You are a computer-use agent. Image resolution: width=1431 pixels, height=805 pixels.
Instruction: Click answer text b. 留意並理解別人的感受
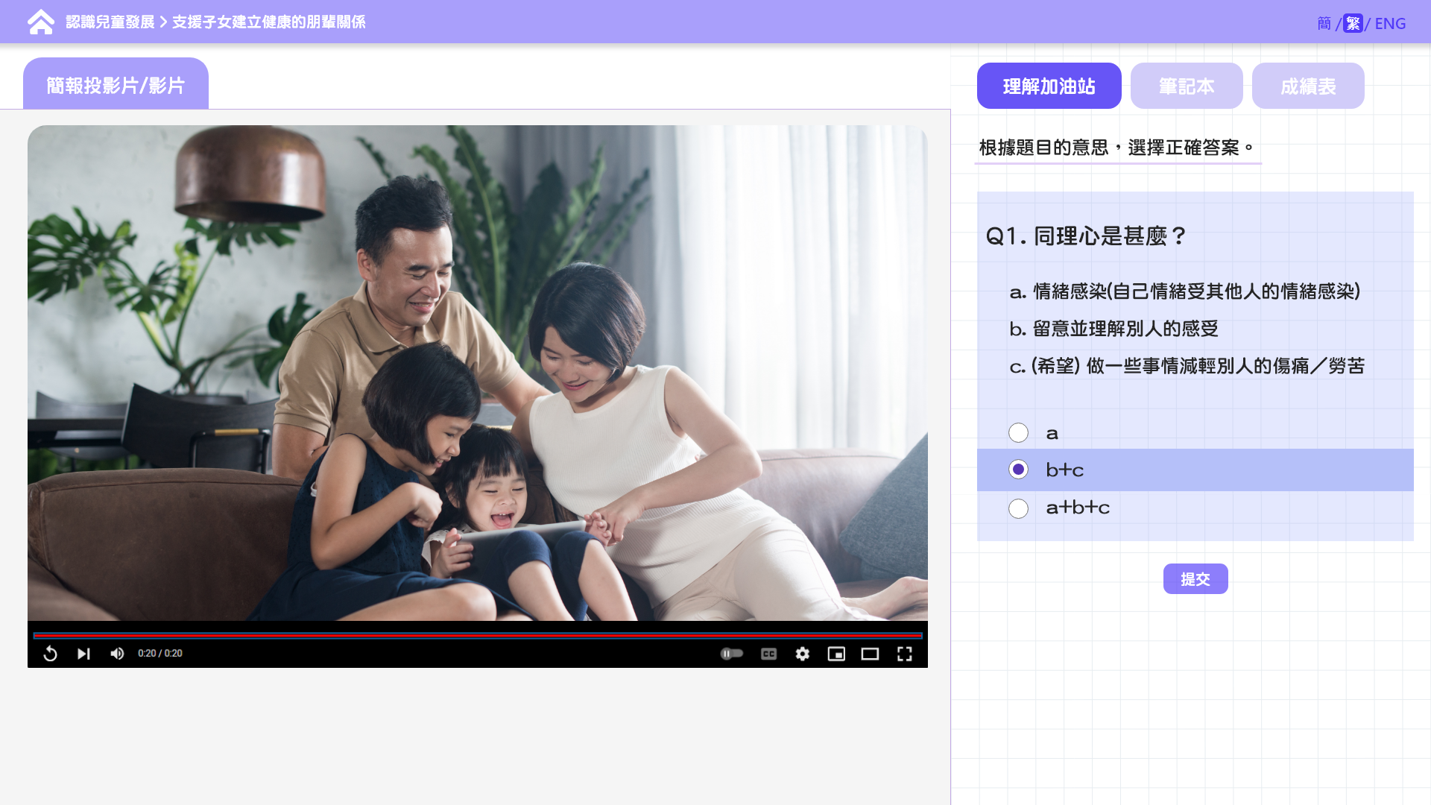(x=1114, y=329)
